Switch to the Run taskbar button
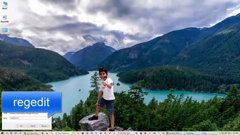Viewport: 240px width, 135px height. point(209,133)
